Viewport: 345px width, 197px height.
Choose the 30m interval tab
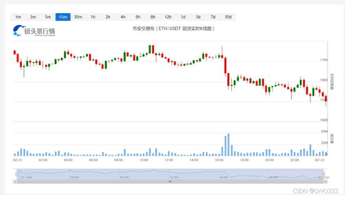[x=78, y=17]
